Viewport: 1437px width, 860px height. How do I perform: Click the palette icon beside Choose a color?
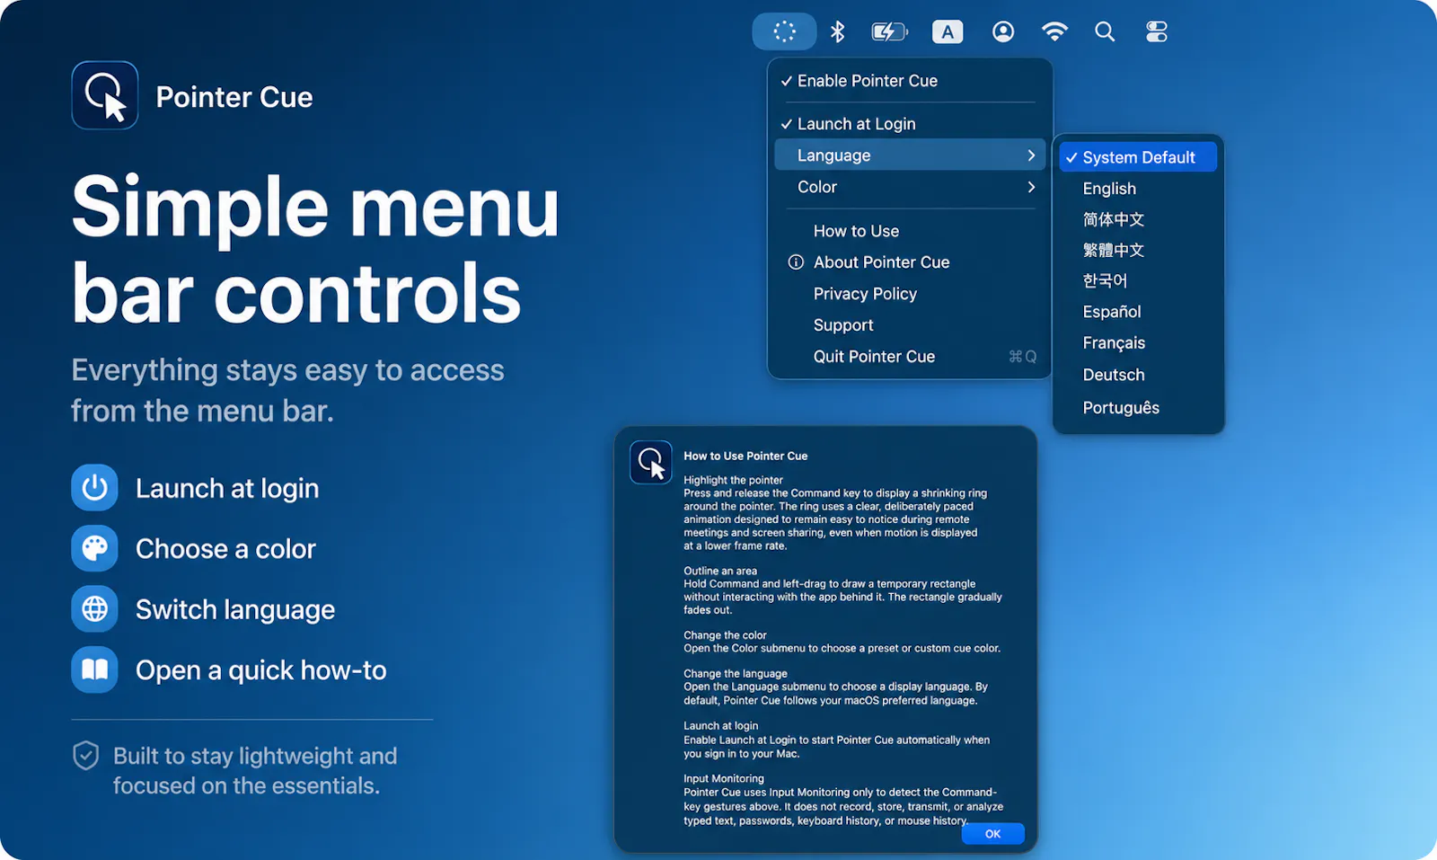(94, 548)
